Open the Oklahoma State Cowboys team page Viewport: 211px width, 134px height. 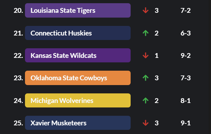pos(77,78)
